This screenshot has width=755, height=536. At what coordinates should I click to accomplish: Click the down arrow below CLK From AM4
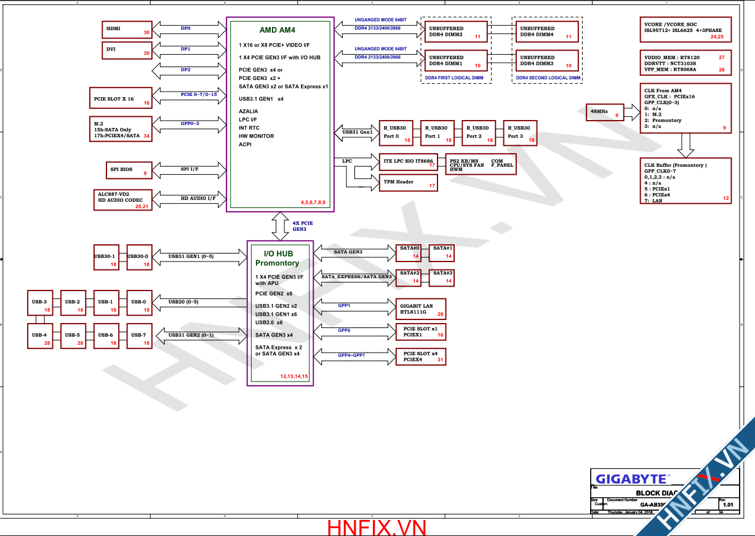685,145
